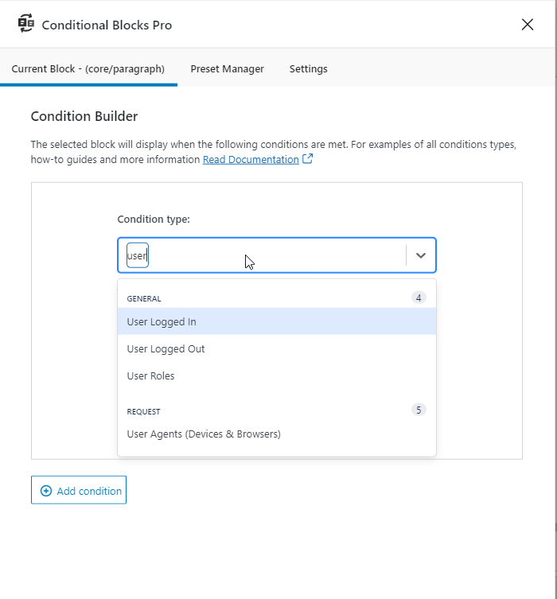Screen dimensions: 557x599
Task: Switch to the Current Block tab
Action: 88,68
